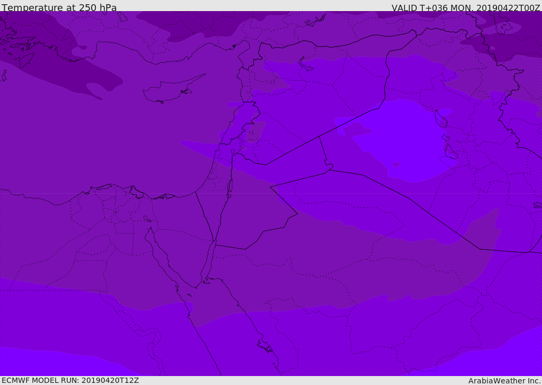This screenshot has width=542, height=385.
Task: Click the small bright oval below the brightest zone
Action: [x=395, y=164]
